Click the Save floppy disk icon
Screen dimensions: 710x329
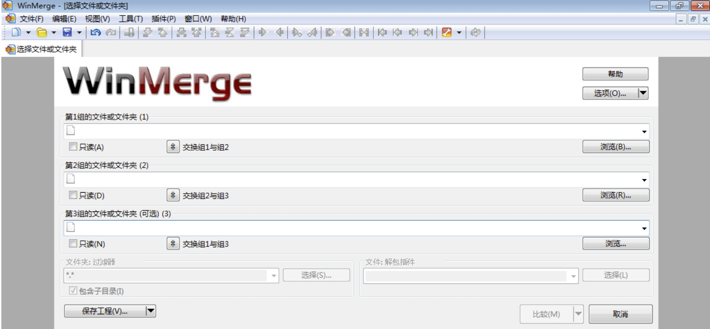67,32
